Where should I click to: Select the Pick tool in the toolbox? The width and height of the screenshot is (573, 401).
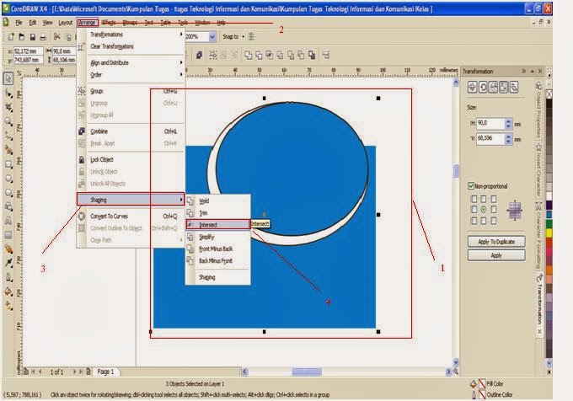tap(8, 78)
